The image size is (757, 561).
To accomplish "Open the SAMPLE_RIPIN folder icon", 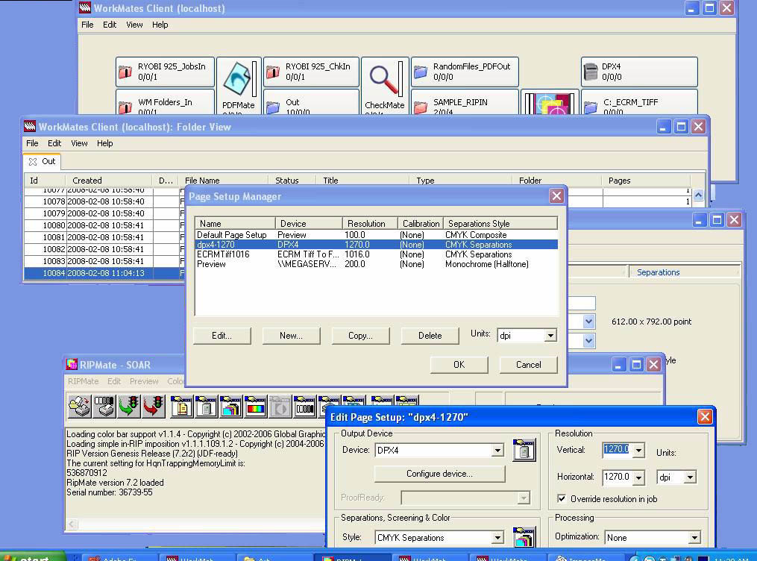I will [421, 107].
